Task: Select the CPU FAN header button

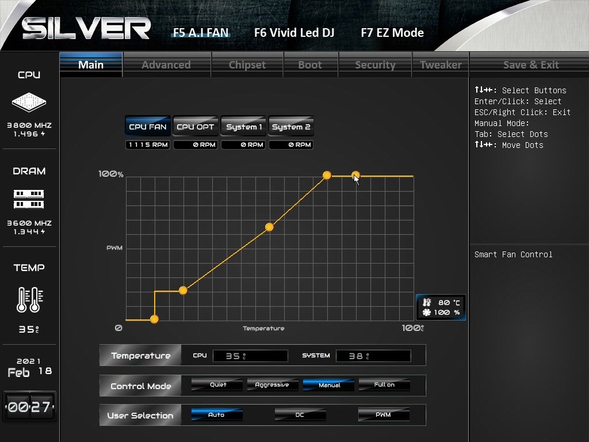Action: (148, 127)
